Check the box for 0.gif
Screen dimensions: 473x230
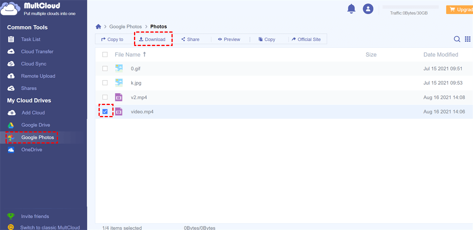[x=105, y=68]
